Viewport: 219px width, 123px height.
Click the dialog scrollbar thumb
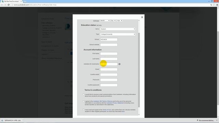139,70
